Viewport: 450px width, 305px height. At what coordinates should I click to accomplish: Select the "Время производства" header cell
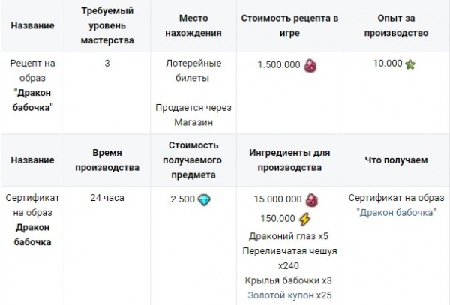coord(107,160)
